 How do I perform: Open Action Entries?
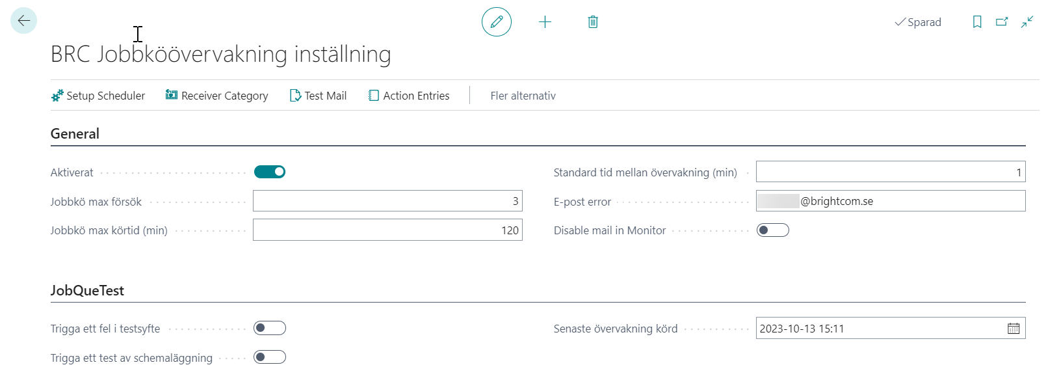click(409, 96)
